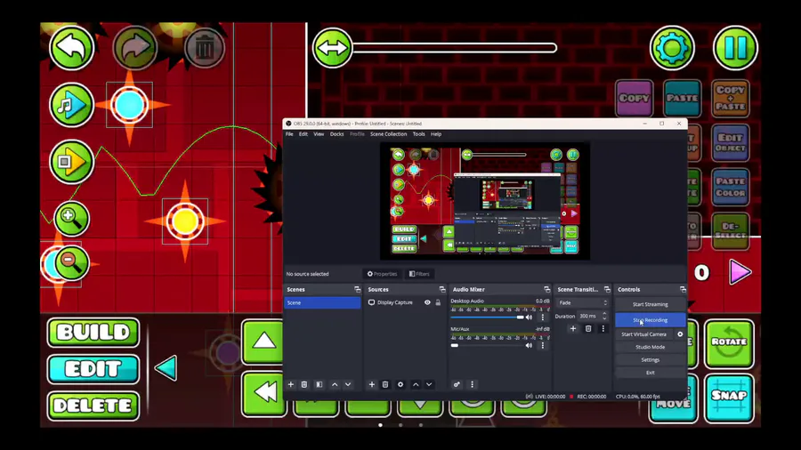
Task: Switch to Delete mode in the game editor
Action: point(93,406)
